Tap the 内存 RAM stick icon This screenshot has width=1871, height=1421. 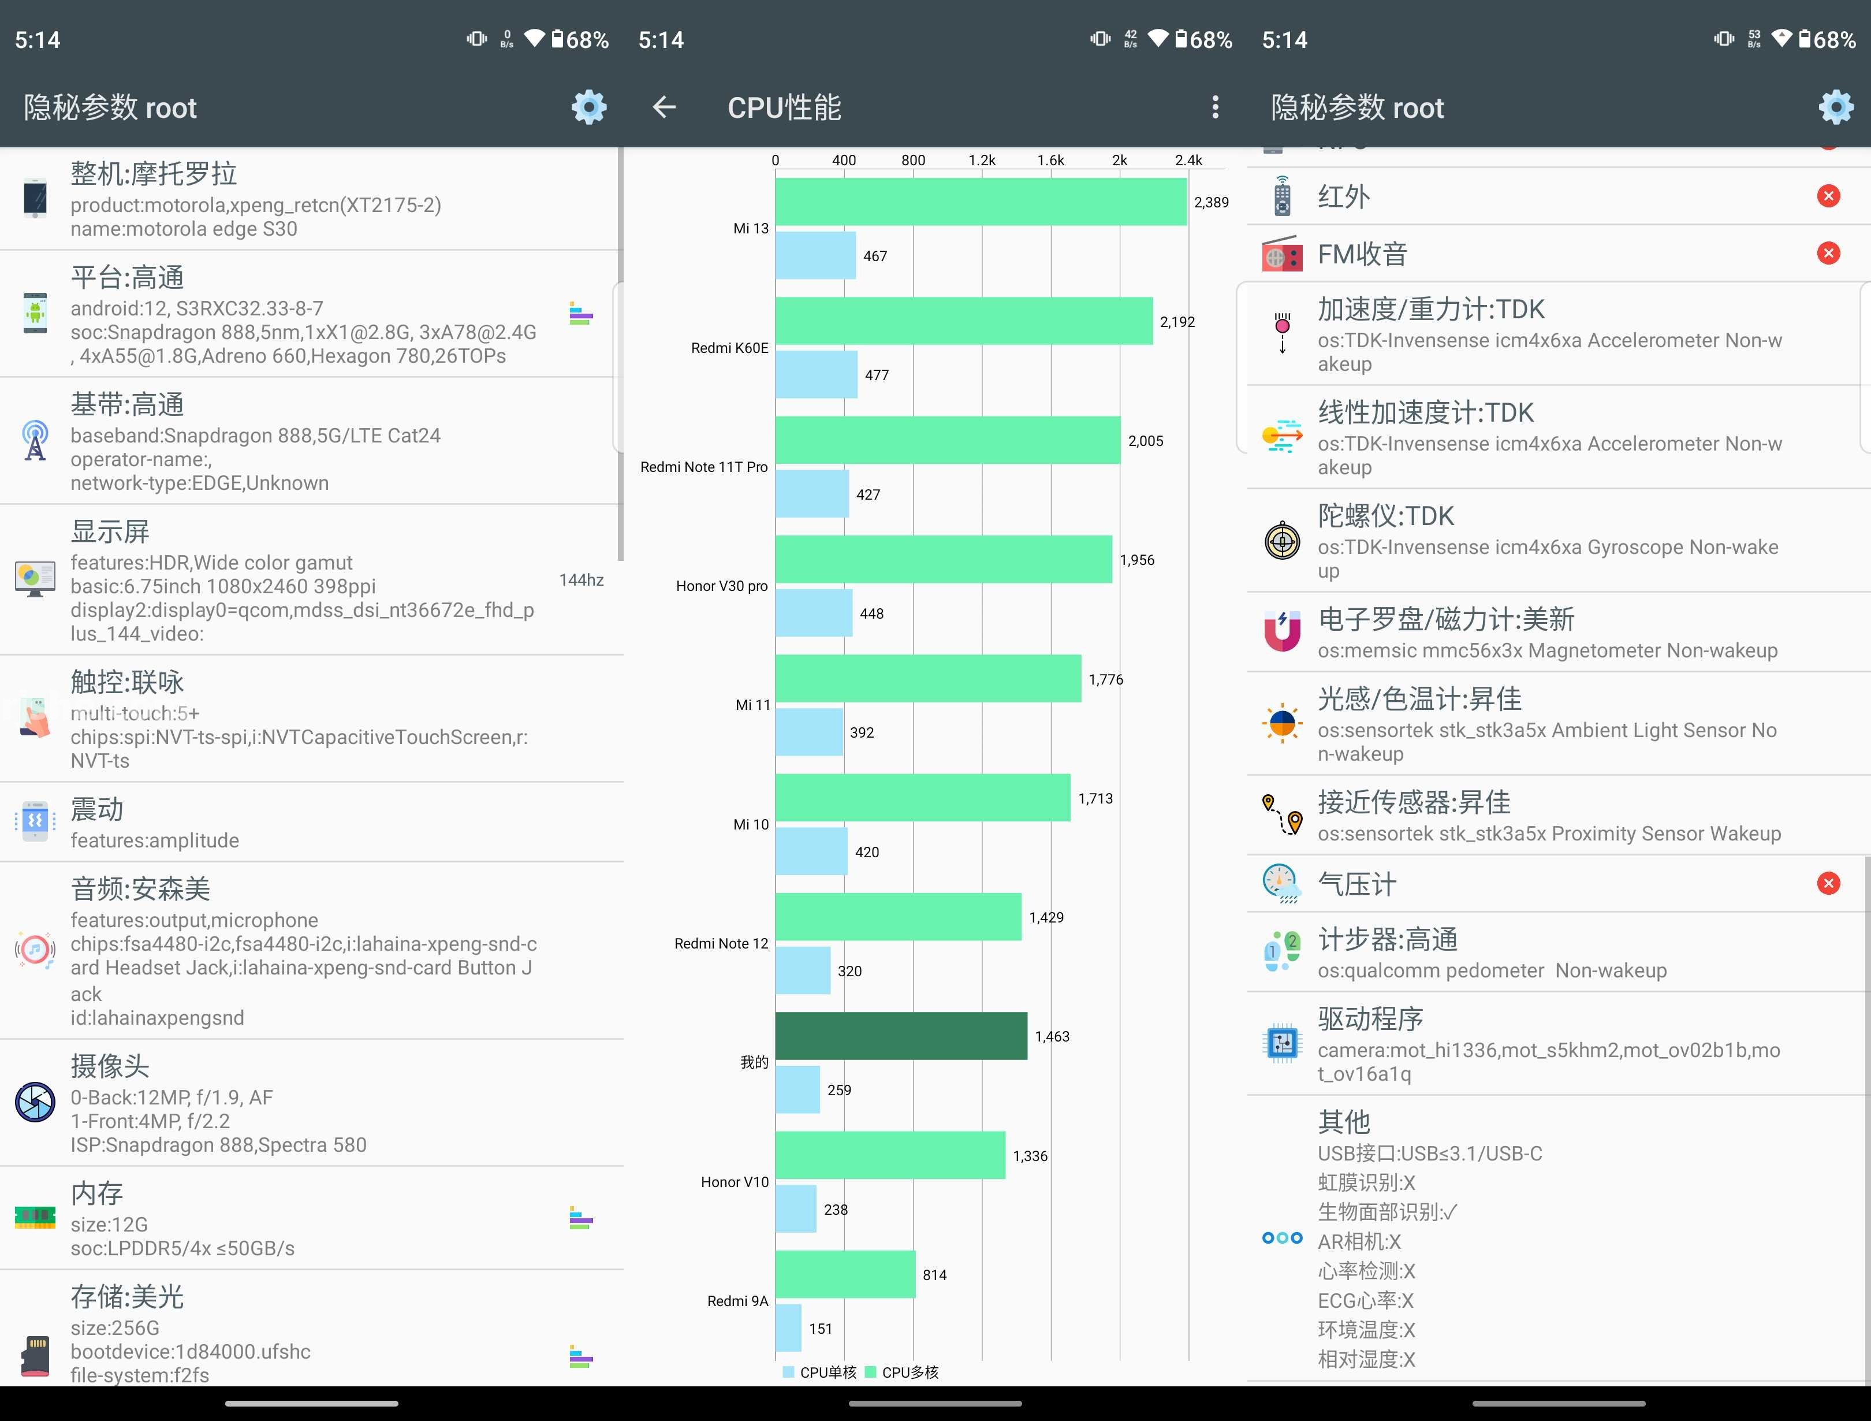(35, 1217)
